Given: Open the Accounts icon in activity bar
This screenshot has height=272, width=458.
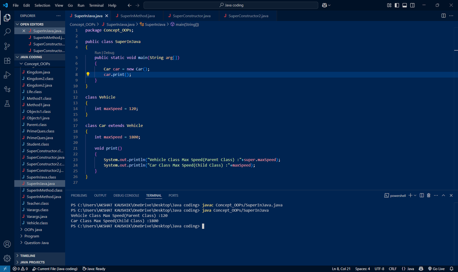Looking at the screenshot, I should [x=7, y=244].
